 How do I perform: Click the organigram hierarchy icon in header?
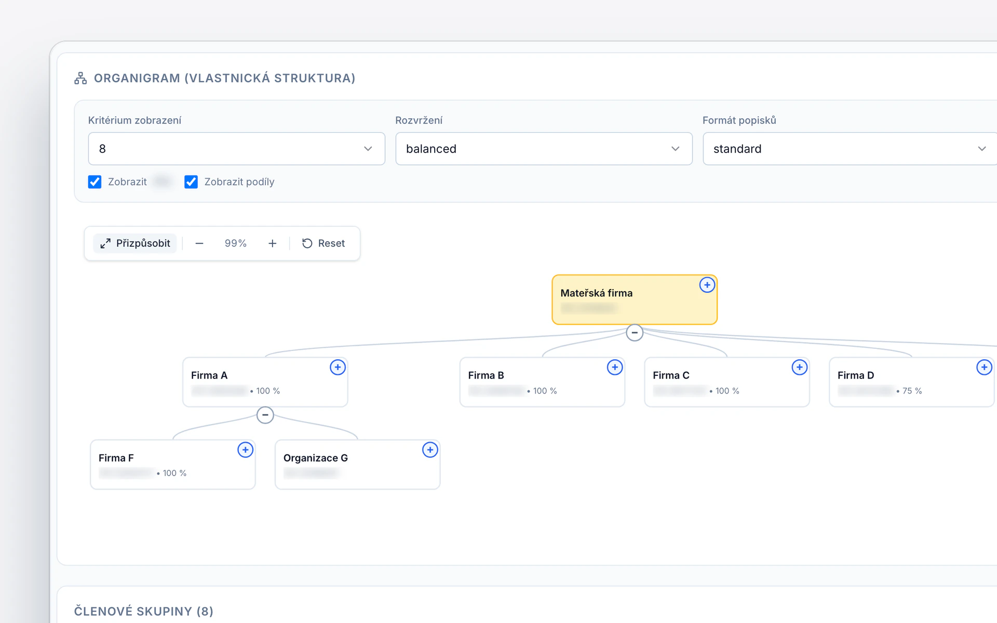pyautogui.click(x=80, y=78)
